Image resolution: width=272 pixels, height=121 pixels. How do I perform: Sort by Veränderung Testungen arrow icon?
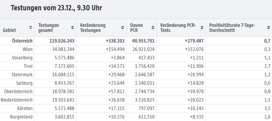click(x=123, y=28)
